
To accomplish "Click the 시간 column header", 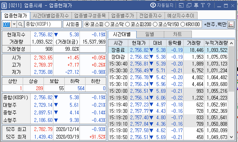I will [118, 43].
